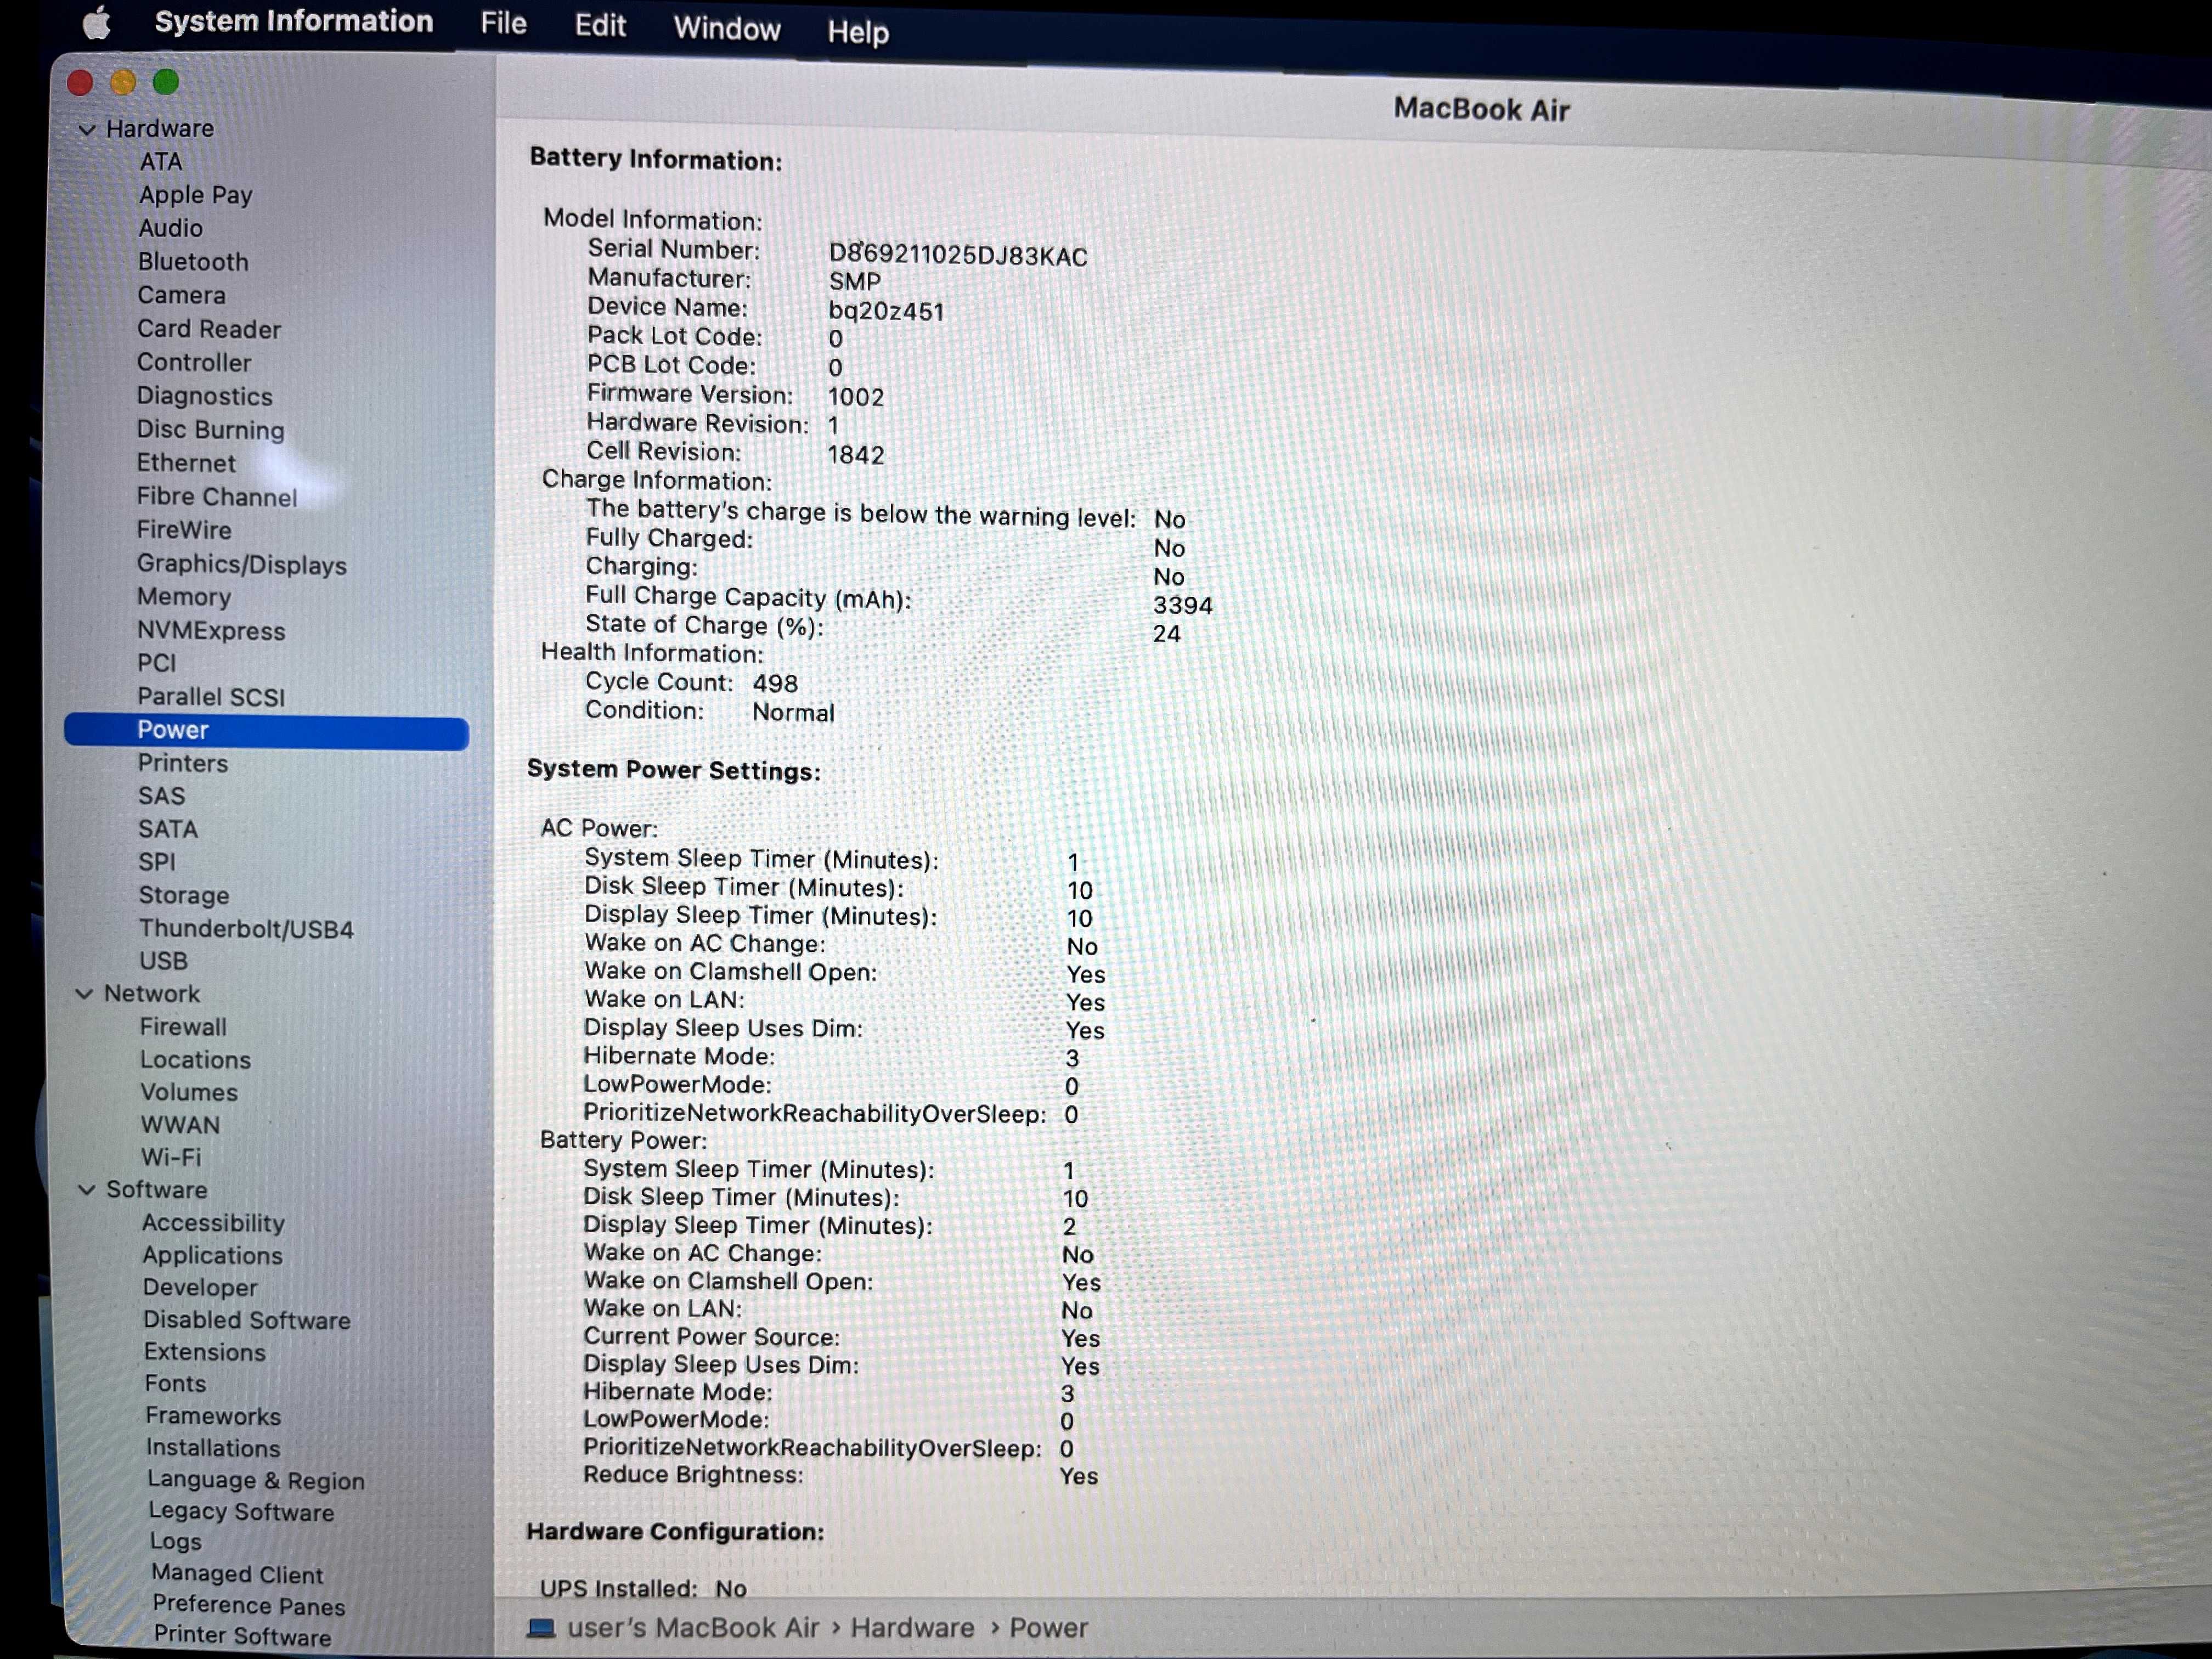Screen dimensions: 2212x1659
Task: Click user's MacBook Air in path bar
Action: pos(693,1628)
